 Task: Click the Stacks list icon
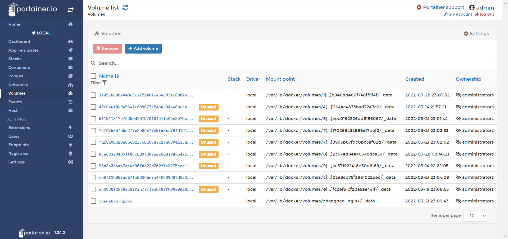pyautogui.click(x=70, y=59)
